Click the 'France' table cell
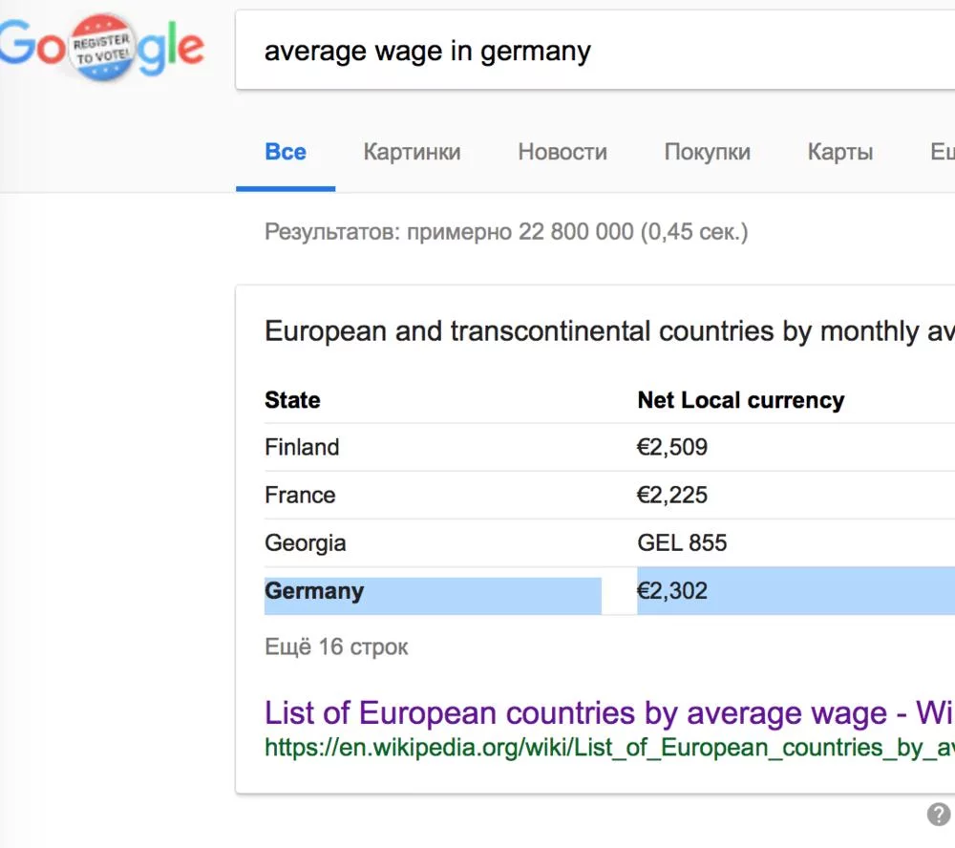Viewport: 955px width, 848px height. pyautogui.click(x=300, y=495)
